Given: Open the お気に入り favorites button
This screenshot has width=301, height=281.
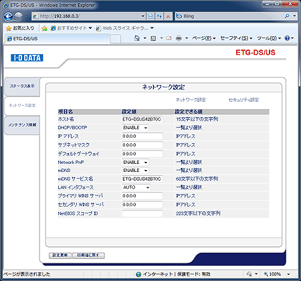Looking at the screenshot, I should point(20,28).
